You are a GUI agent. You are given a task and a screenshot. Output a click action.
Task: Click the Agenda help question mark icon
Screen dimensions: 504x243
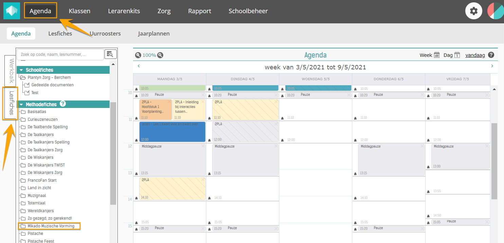click(491, 55)
